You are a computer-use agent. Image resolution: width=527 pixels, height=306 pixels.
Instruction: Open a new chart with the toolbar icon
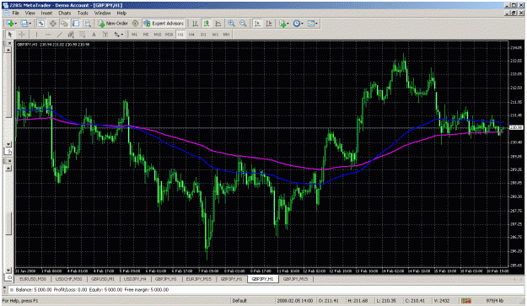coord(10,23)
